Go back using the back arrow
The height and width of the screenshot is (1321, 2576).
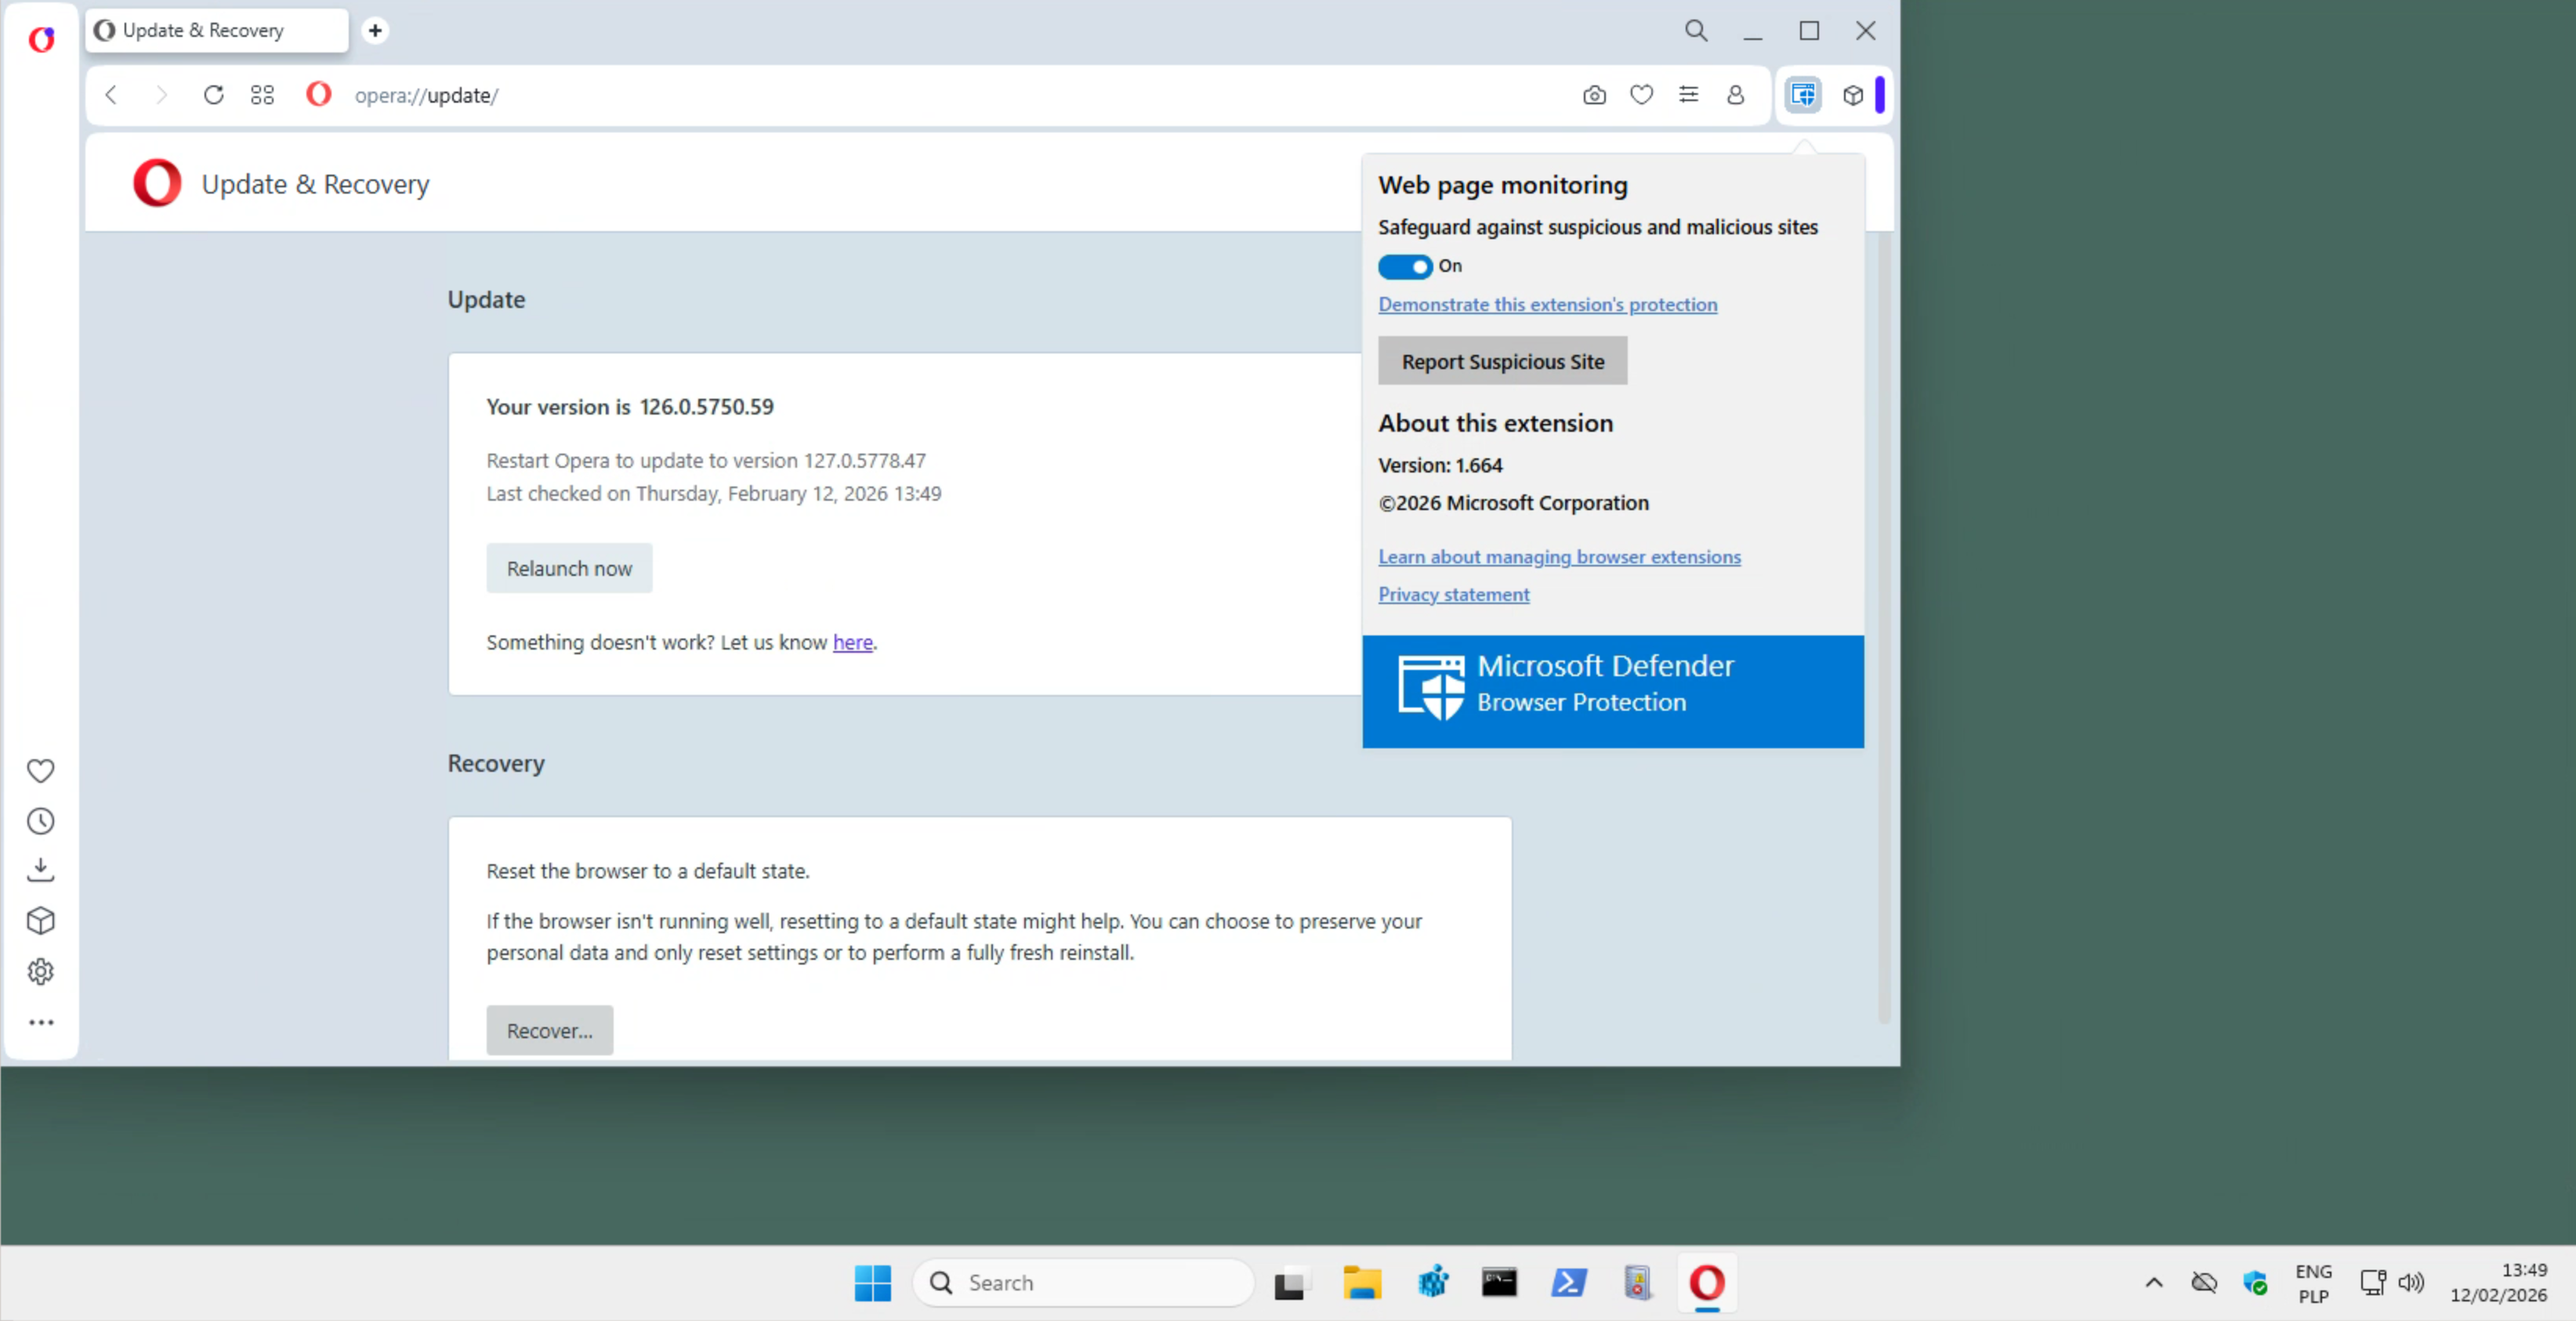111,95
